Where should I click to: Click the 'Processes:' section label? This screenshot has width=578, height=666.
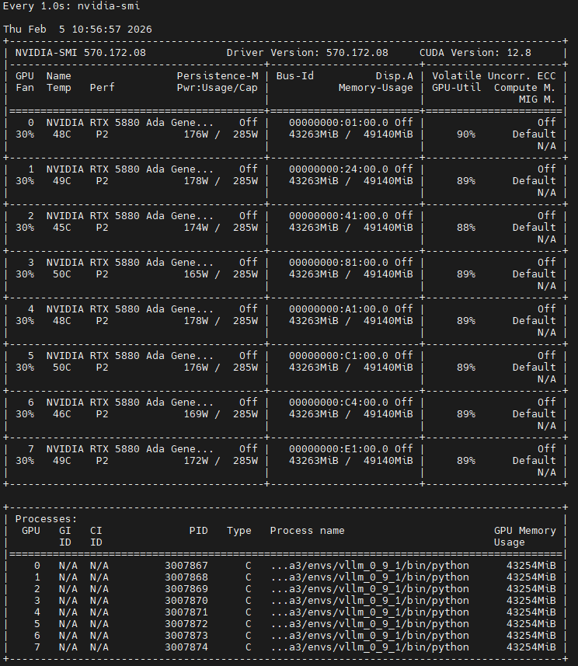pos(47,519)
